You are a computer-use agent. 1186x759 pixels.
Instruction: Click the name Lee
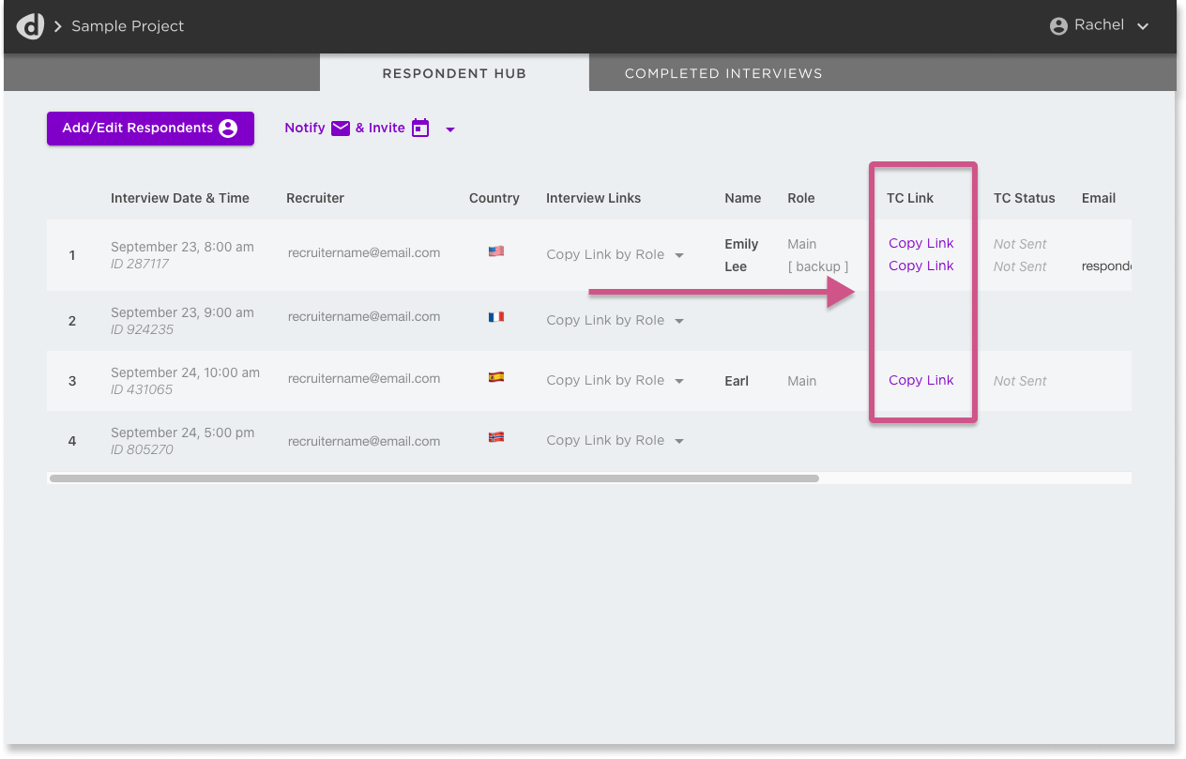[736, 266]
